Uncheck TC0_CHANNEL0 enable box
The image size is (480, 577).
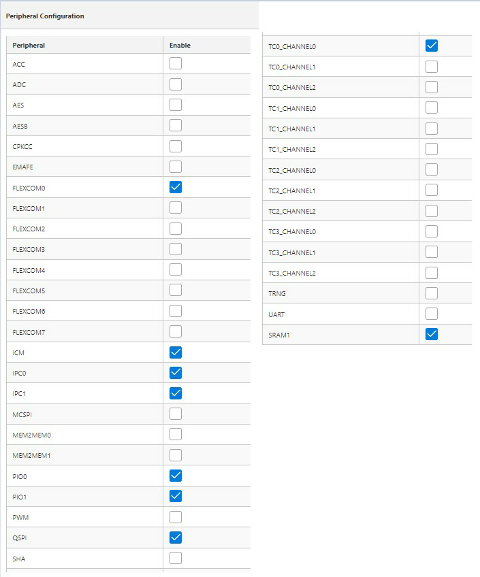[431, 46]
